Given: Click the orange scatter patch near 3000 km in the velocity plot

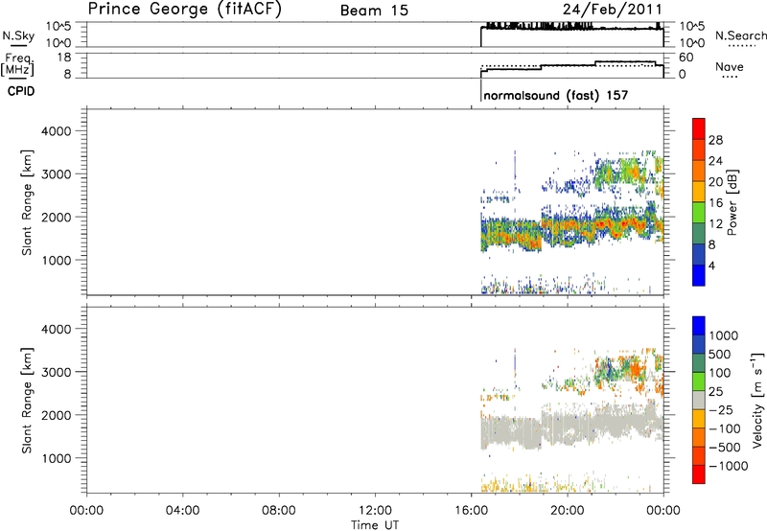Looking at the screenshot, I should point(635,368).
